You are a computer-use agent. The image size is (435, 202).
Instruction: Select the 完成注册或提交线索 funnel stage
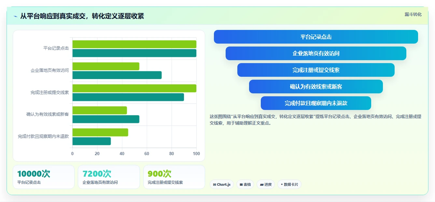316,70
